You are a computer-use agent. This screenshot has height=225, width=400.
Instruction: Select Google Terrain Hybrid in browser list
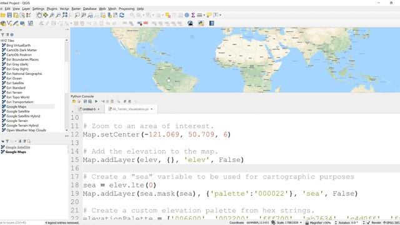22,126
